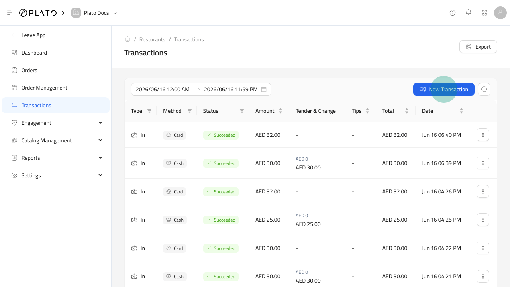Viewport: 510px width, 287px height.
Task: Click Jun 16 04:22 PM date cell
Action: click(x=441, y=248)
